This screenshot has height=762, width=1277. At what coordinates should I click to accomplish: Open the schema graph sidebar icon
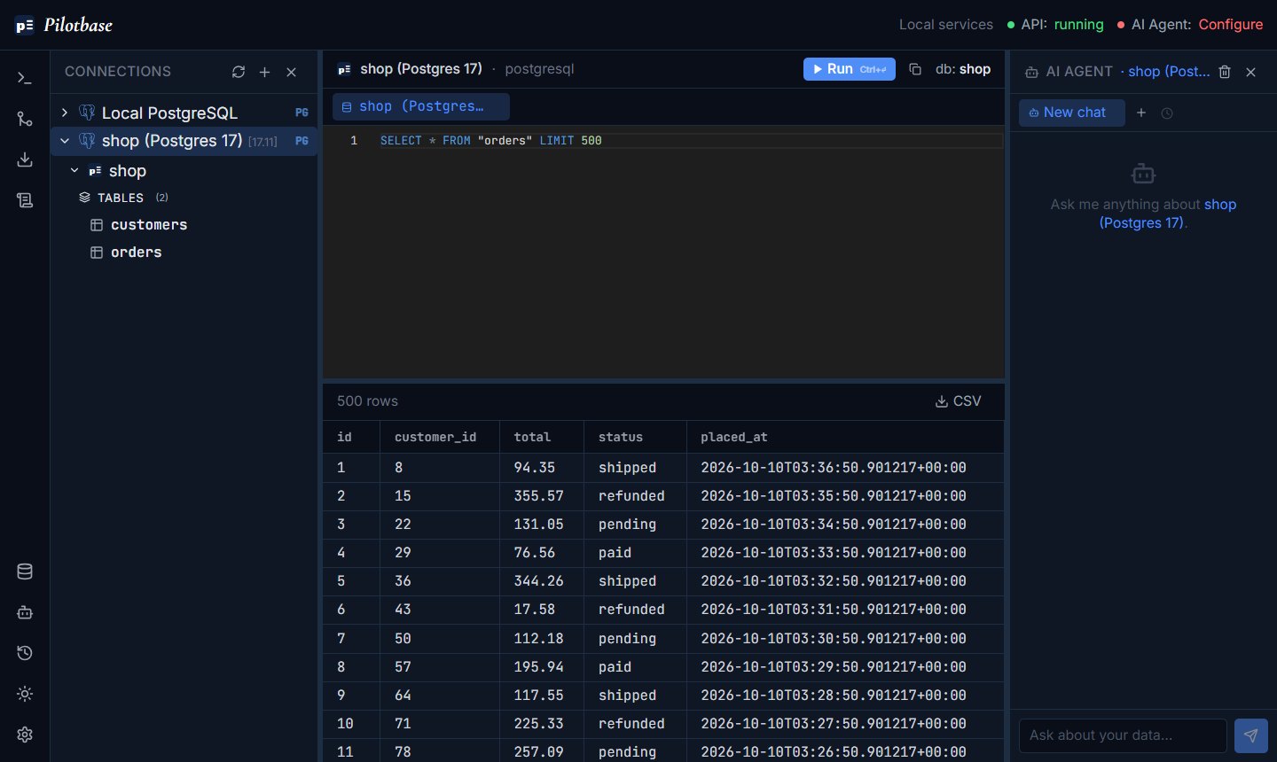point(25,119)
